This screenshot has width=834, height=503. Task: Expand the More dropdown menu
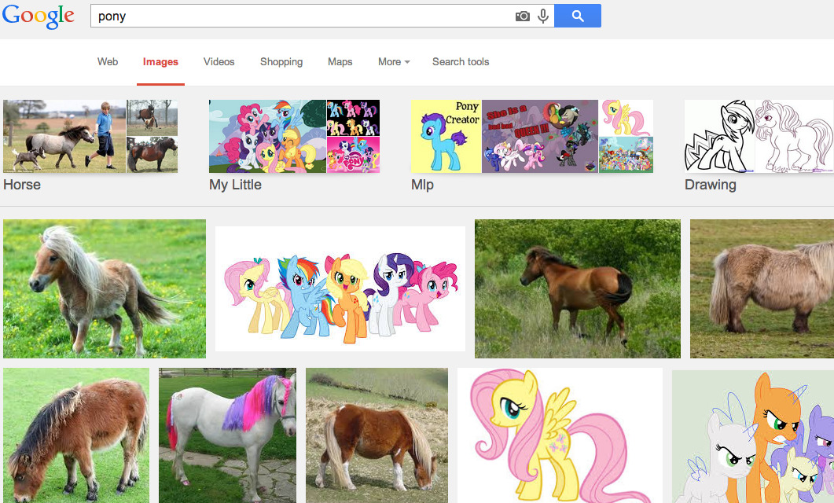(394, 61)
